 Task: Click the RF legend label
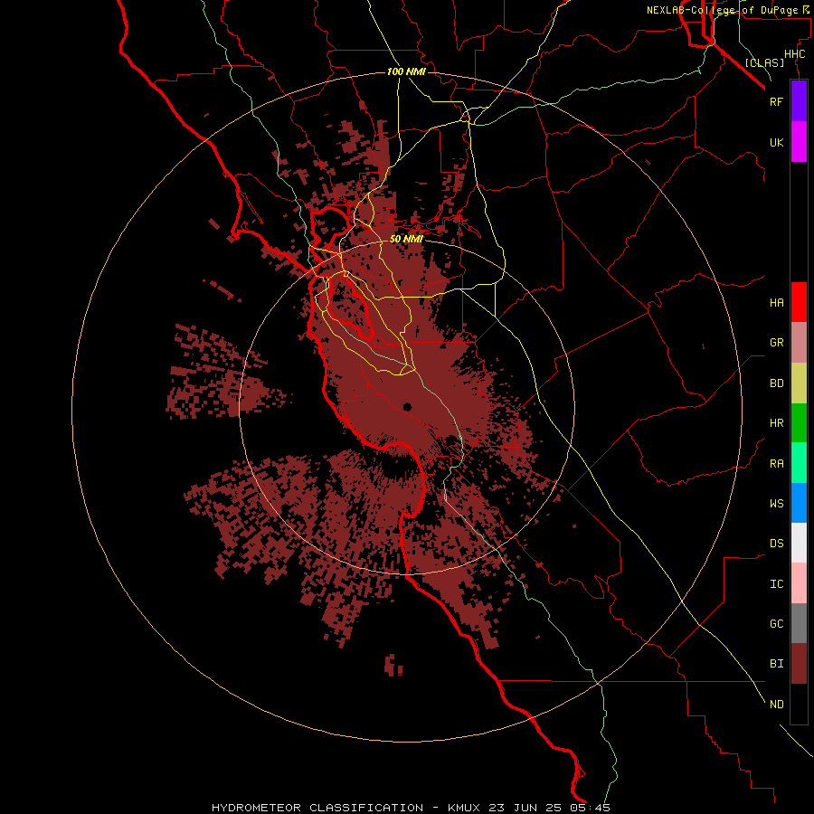[776, 101]
